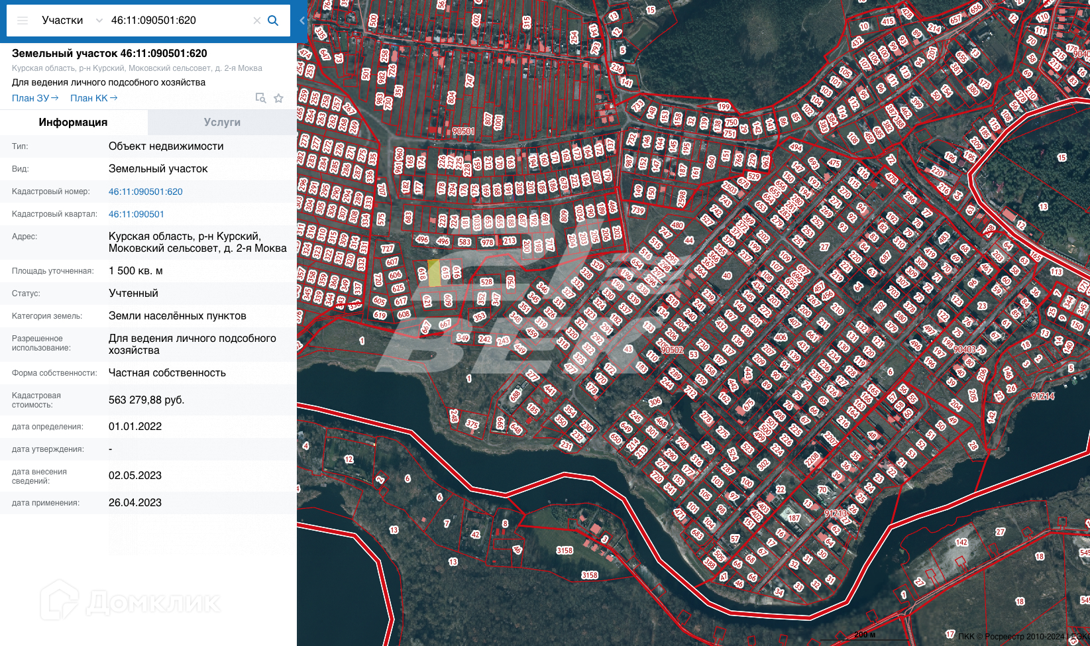Click the quarter label 90502 on the map
Viewport: 1090px width, 646px height.
point(671,350)
